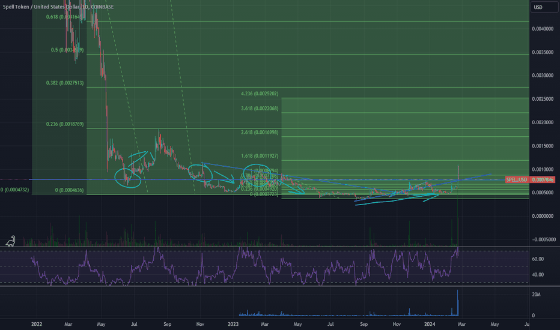Viewport: 560px width, 330px height.
Task: Open the USD currency selector
Action: point(544,7)
